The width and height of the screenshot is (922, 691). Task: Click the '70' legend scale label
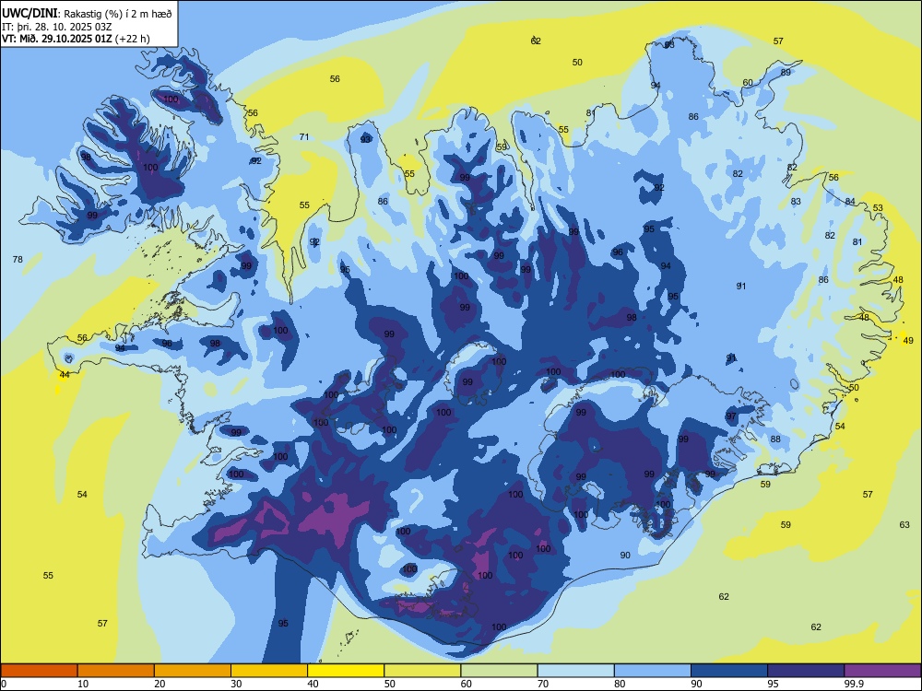point(543,684)
